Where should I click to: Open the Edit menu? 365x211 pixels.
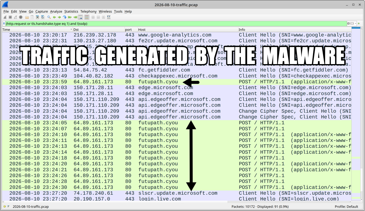(14, 11)
